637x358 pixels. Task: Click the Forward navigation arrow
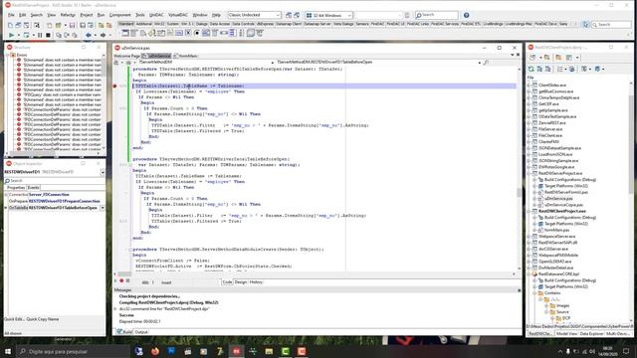(103, 36)
